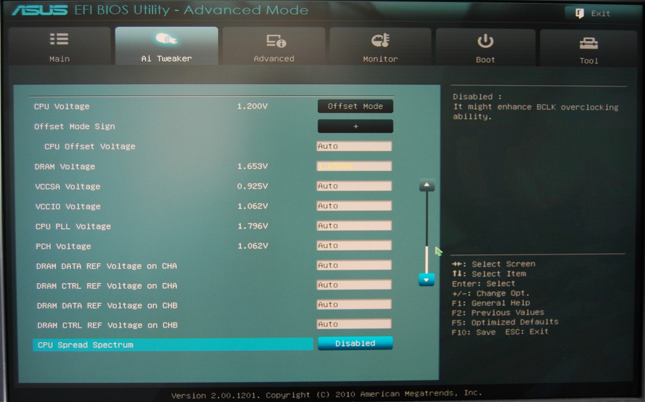This screenshot has height=402, width=645.
Task: Open the CPU Voltage Offset Mode dropdown
Action: (355, 106)
